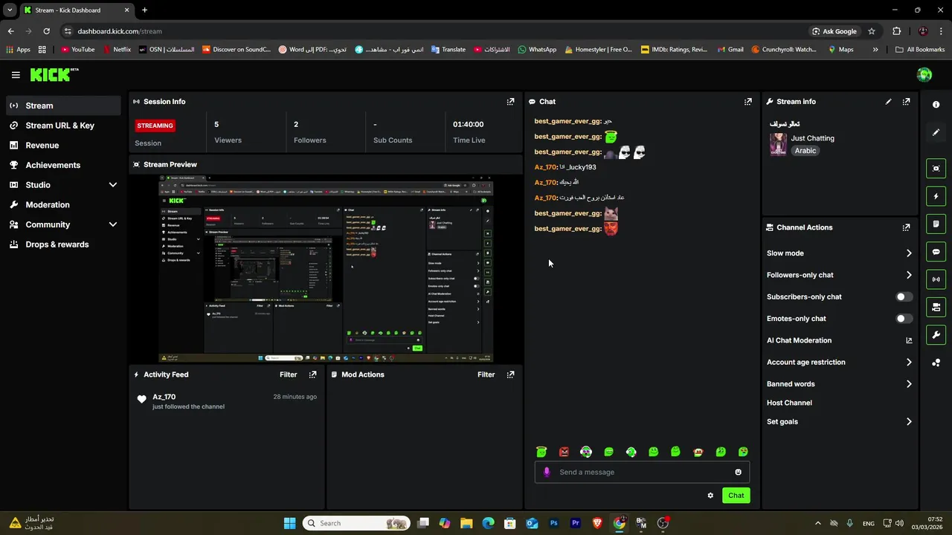Open YouTube bookmark
This screenshot has height=535, width=952.
[x=78, y=50]
